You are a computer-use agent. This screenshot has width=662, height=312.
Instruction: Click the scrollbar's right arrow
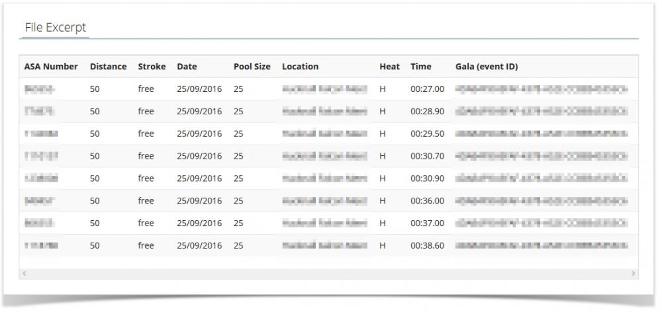pyautogui.click(x=634, y=273)
